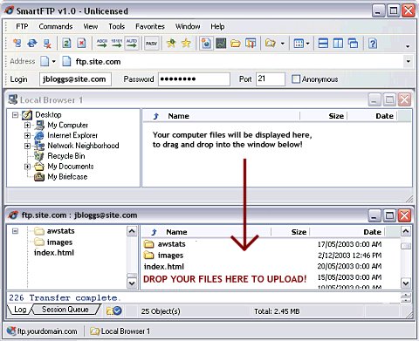The width and height of the screenshot is (419, 341).
Task: Select index.html in remote file list
Action: click(164, 267)
